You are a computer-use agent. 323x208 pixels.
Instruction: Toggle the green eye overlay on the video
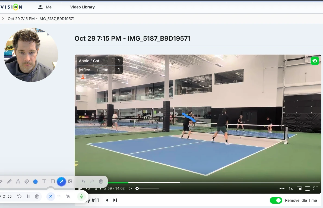pyautogui.click(x=315, y=61)
